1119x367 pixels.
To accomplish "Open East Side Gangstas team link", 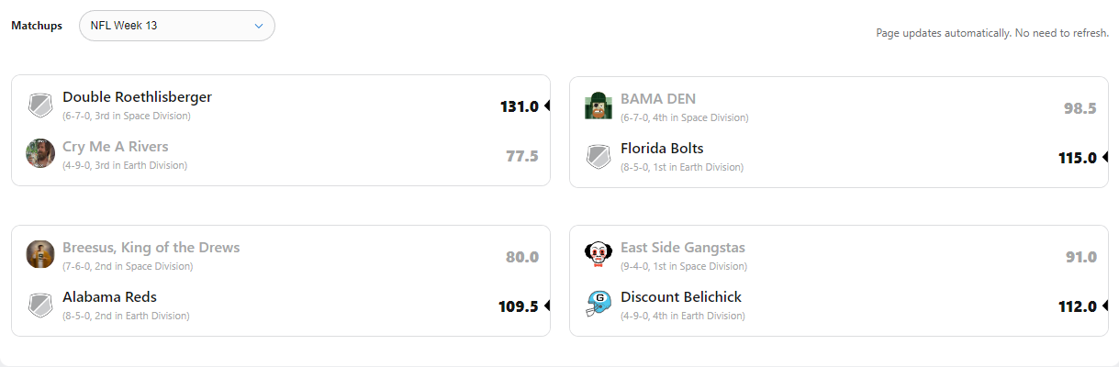I will [683, 248].
